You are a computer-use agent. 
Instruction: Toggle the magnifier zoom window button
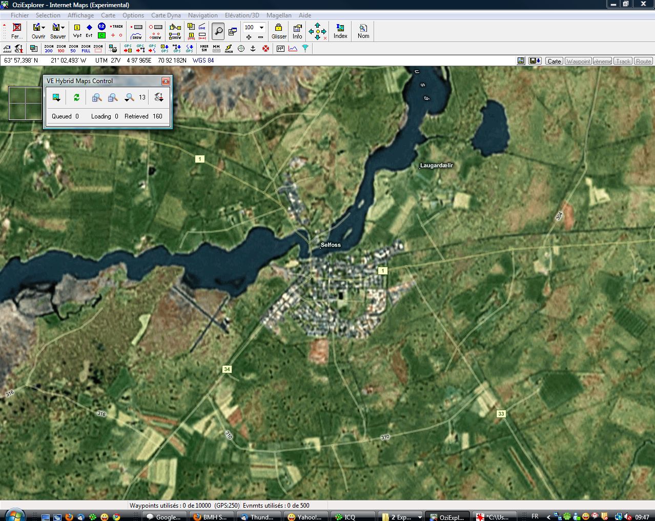[218, 31]
